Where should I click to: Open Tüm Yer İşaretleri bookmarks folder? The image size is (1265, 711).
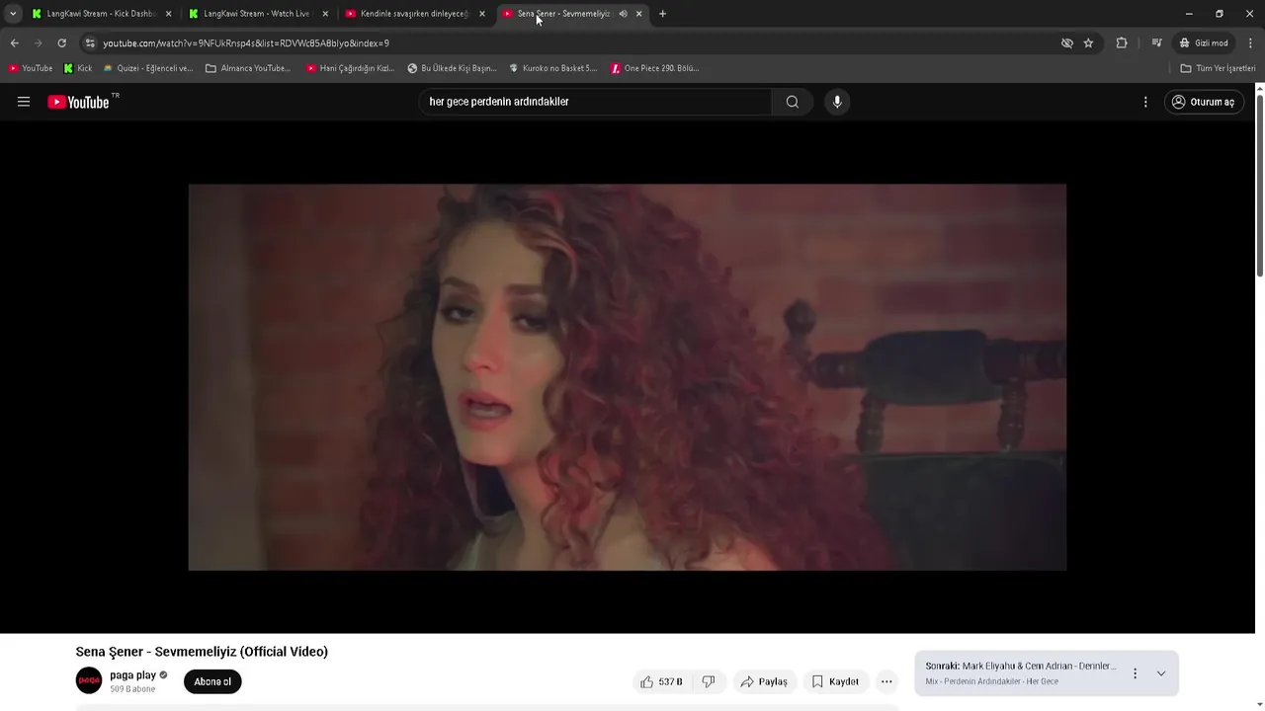coord(1218,68)
